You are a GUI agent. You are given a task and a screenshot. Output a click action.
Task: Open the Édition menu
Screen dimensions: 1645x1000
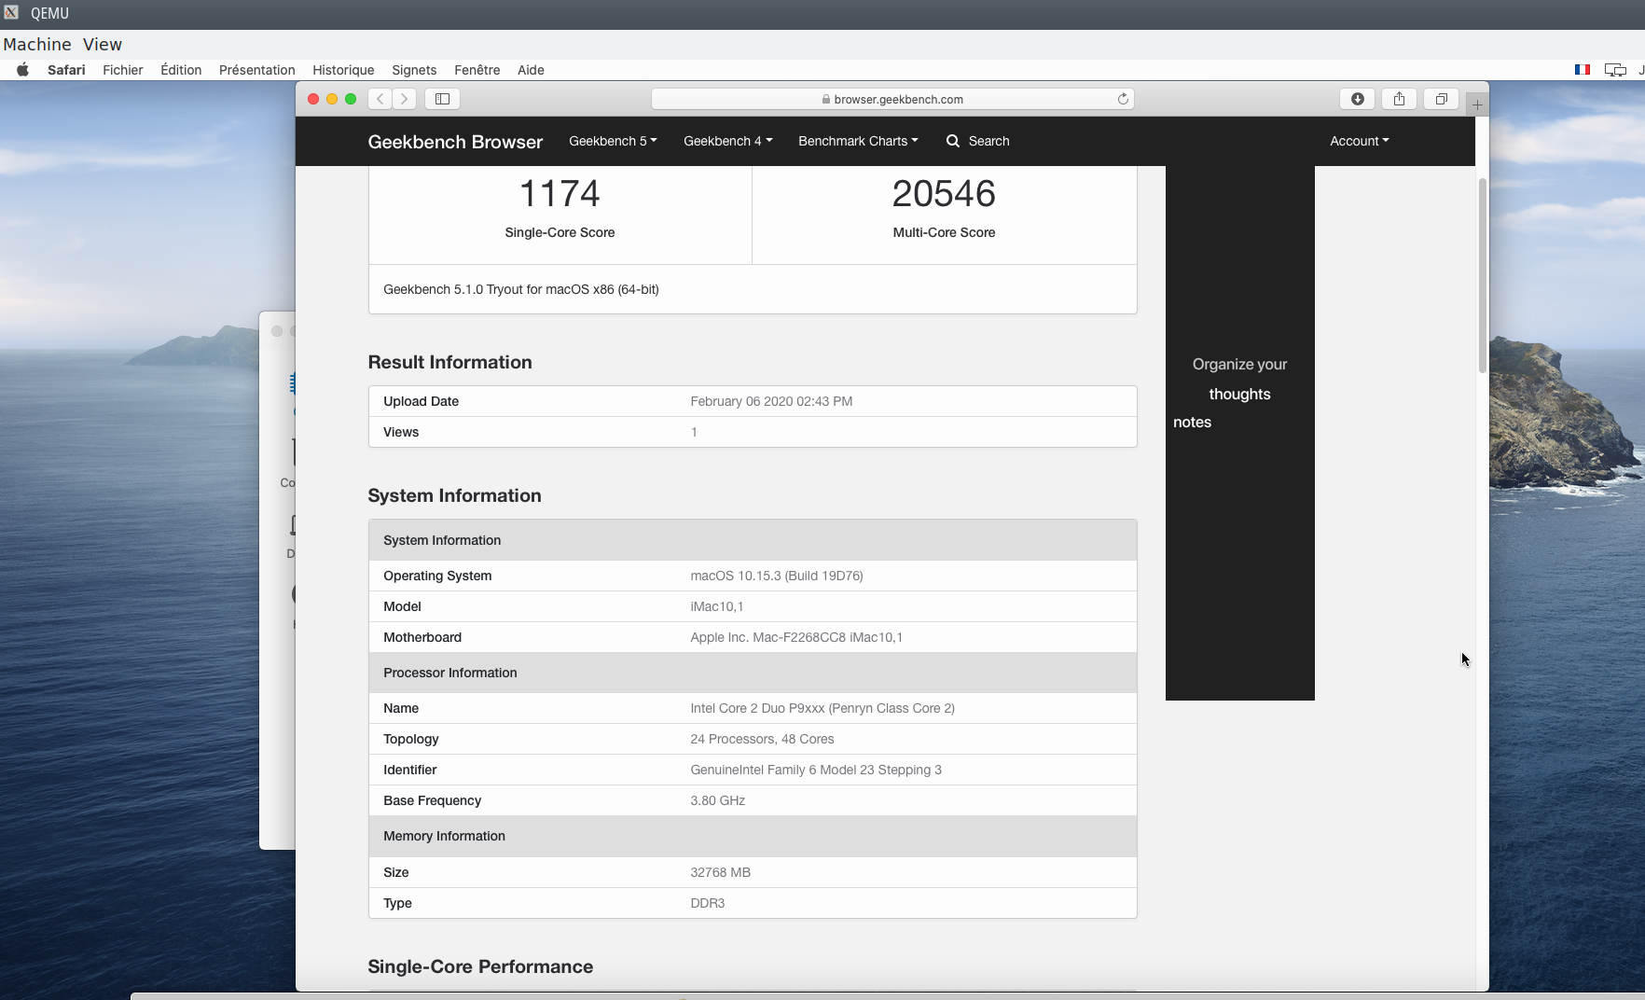[181, 70]
